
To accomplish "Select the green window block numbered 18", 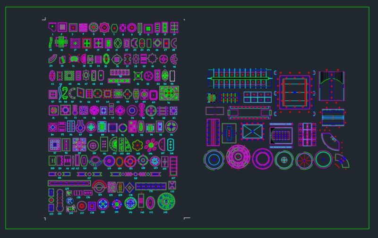I will coord(87,43).
